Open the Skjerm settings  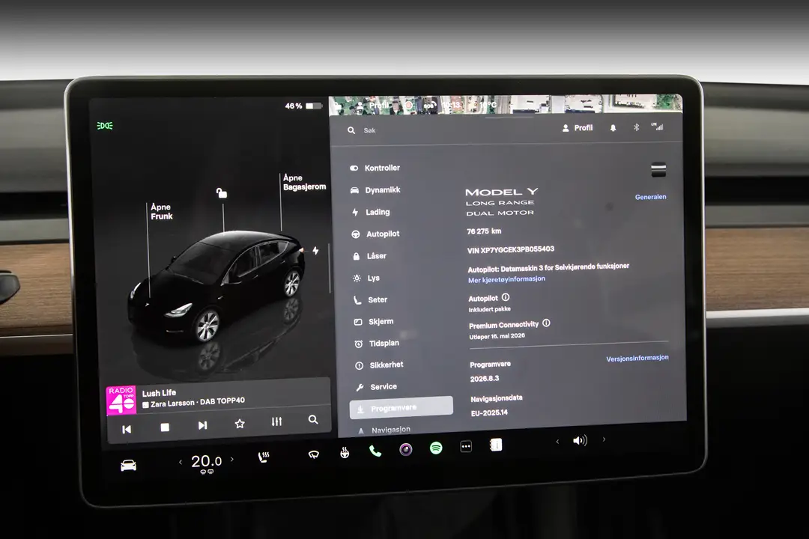pyautogui.click(x=374, y=321)
